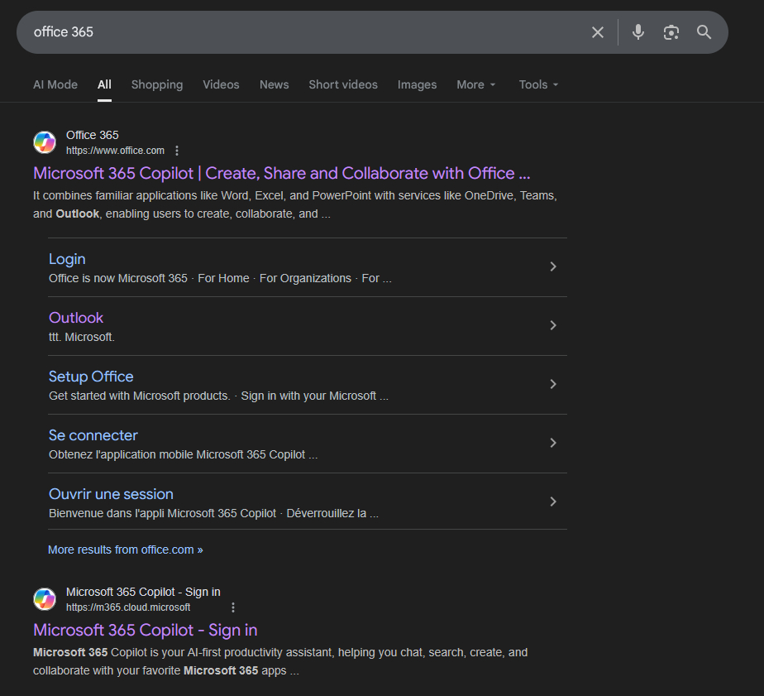The height and width of the screenshot is (696, 764).
Task: Expand the More search filters dropdown
Action: click(x=476, y=84)
